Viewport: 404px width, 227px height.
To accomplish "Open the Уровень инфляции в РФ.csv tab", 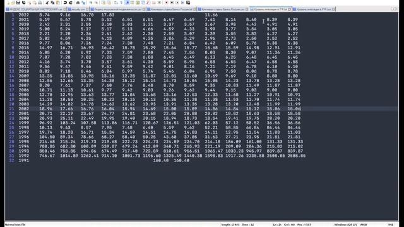I will tap(314, 9).
